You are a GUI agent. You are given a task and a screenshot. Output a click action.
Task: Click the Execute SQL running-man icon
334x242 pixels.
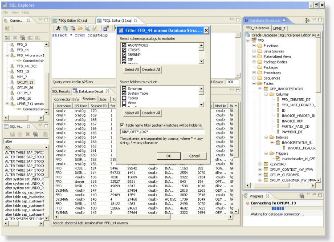point(58,28)
